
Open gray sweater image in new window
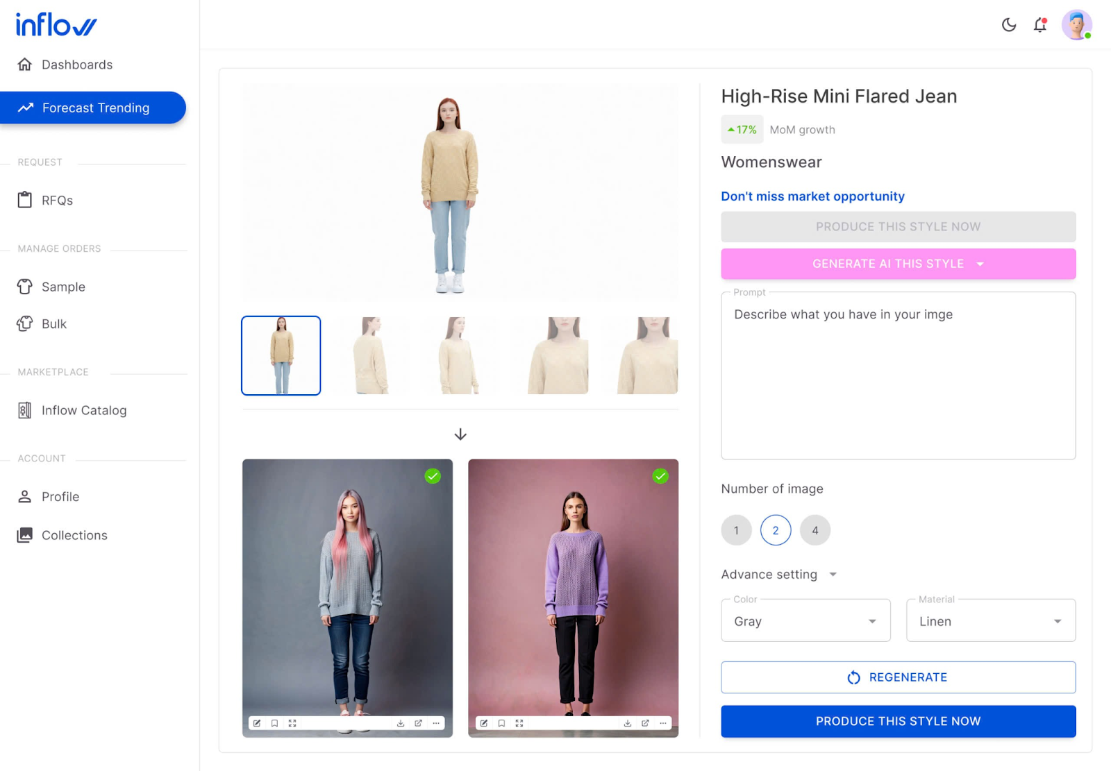pyautogui.click(x=419, y=723)
